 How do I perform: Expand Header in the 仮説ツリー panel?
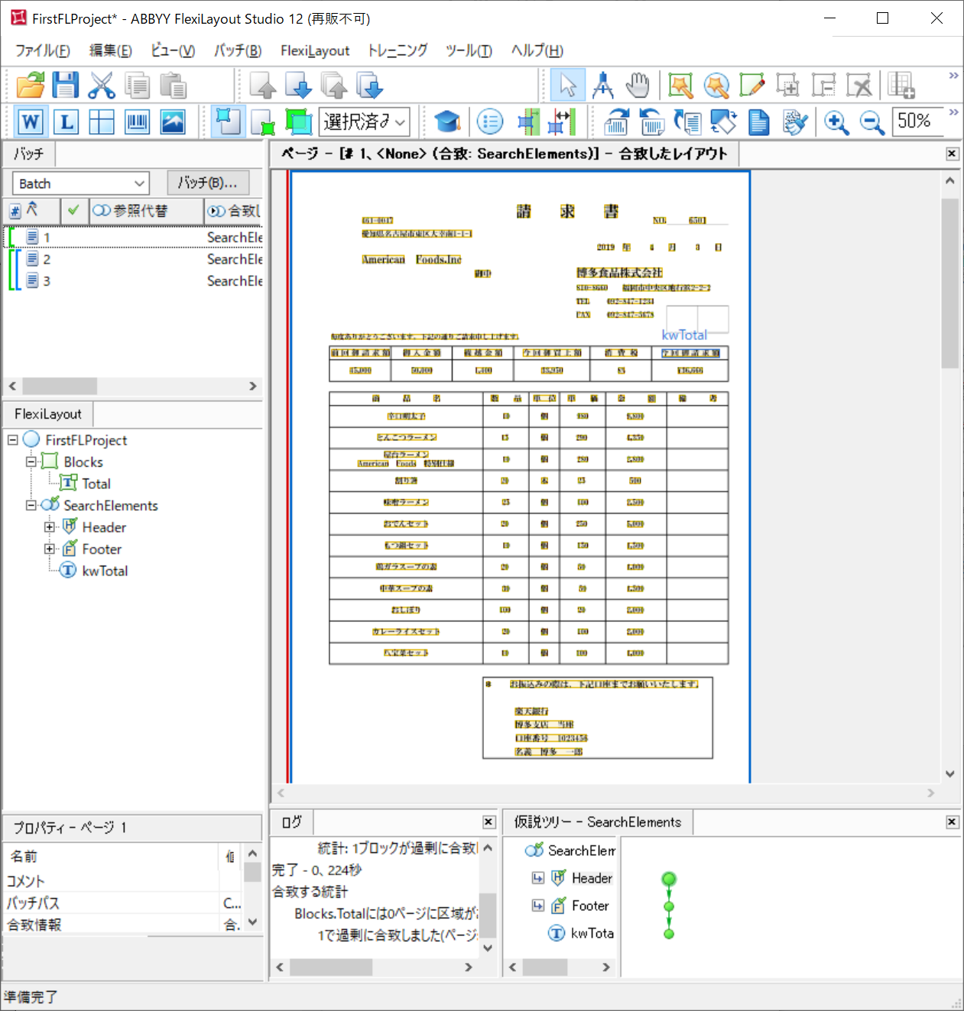pyautogui.click(x=538, y=878)
